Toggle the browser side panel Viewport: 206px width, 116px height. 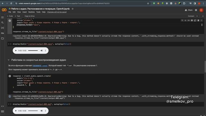[x=195, y=4]
